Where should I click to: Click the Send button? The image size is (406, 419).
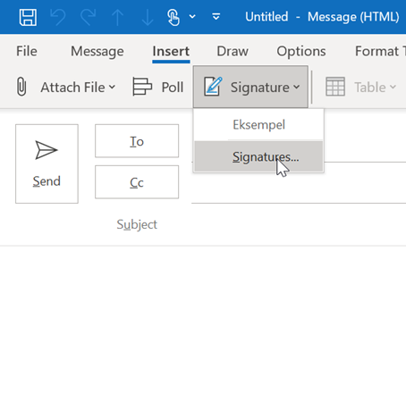(x=47, y=163)
